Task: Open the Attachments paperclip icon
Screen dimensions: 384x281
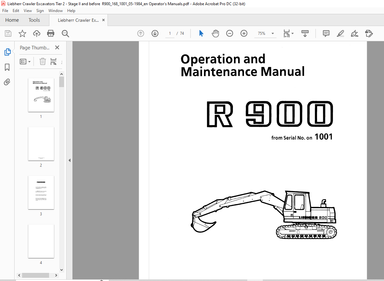Action: tap(7, 82)
